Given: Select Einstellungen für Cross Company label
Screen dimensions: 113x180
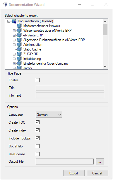Looking at the screenshot, I should pyautogui.click(x=46, y=63).
